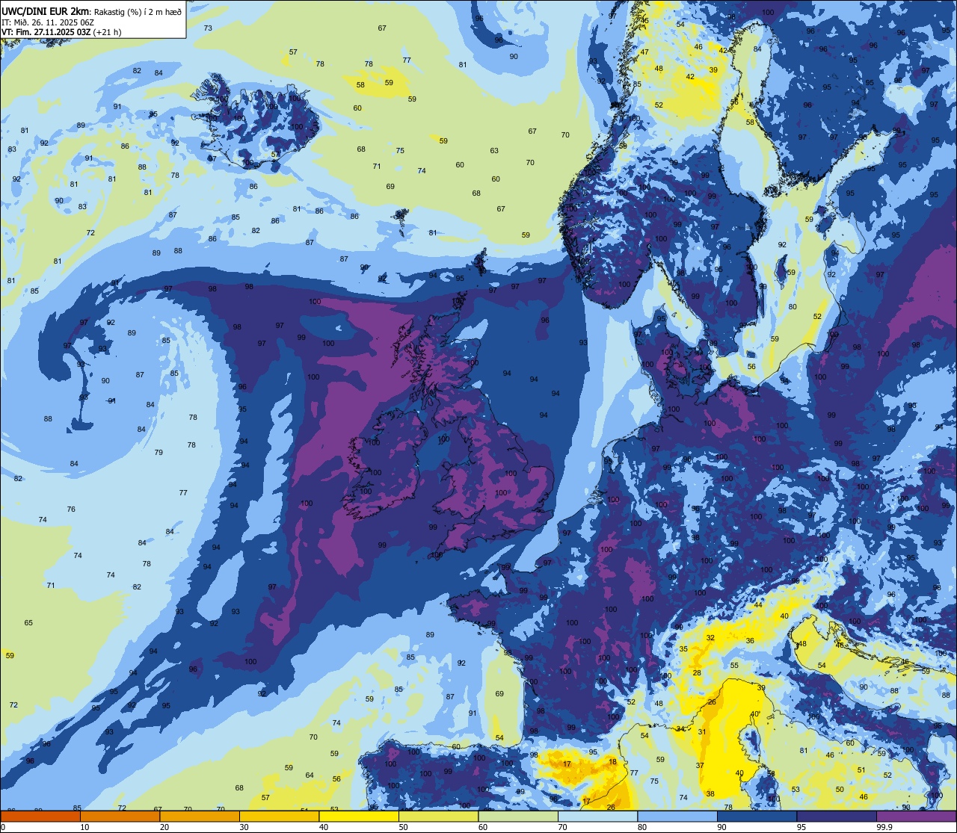Click the purple above-99.9 legend swatch
This screenshot has width=957, height=833.
917,816
